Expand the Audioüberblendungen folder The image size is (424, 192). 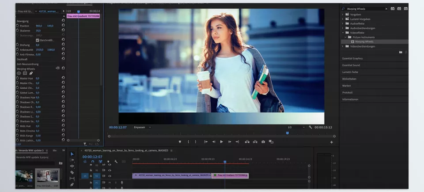coord(343,28)
